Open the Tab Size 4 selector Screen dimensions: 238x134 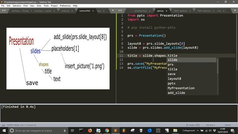tap(210, 125)
